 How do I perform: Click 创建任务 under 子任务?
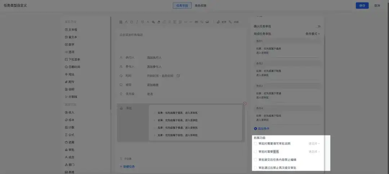[127, 166]
